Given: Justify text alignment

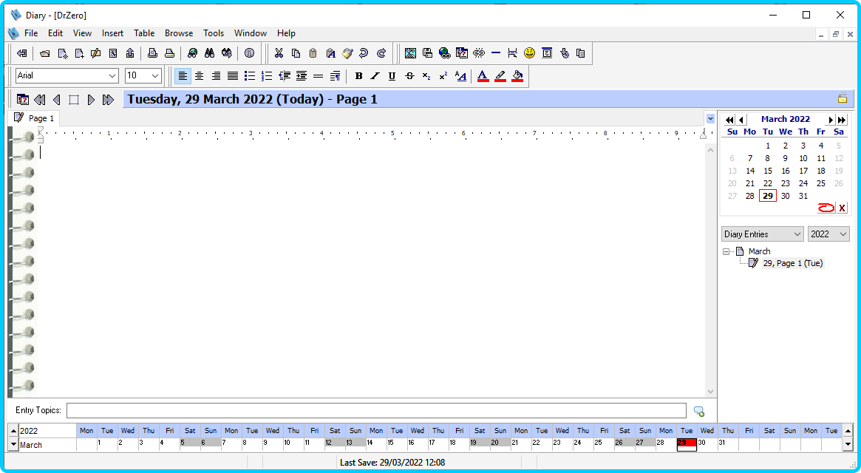Looking at the screenshot, I should 233,76.
